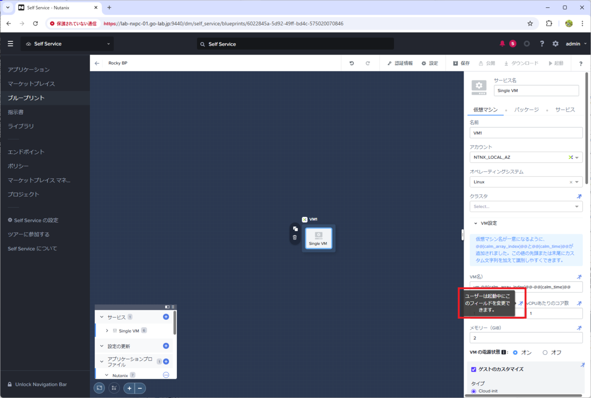Zoom in on the blueprint canvas
This screenshot has height=398, width=591.
(x=129, y=388)
